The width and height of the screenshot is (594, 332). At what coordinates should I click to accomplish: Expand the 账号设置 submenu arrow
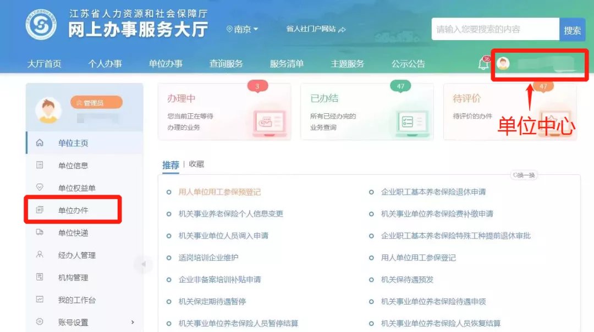[x=133, y=322]
